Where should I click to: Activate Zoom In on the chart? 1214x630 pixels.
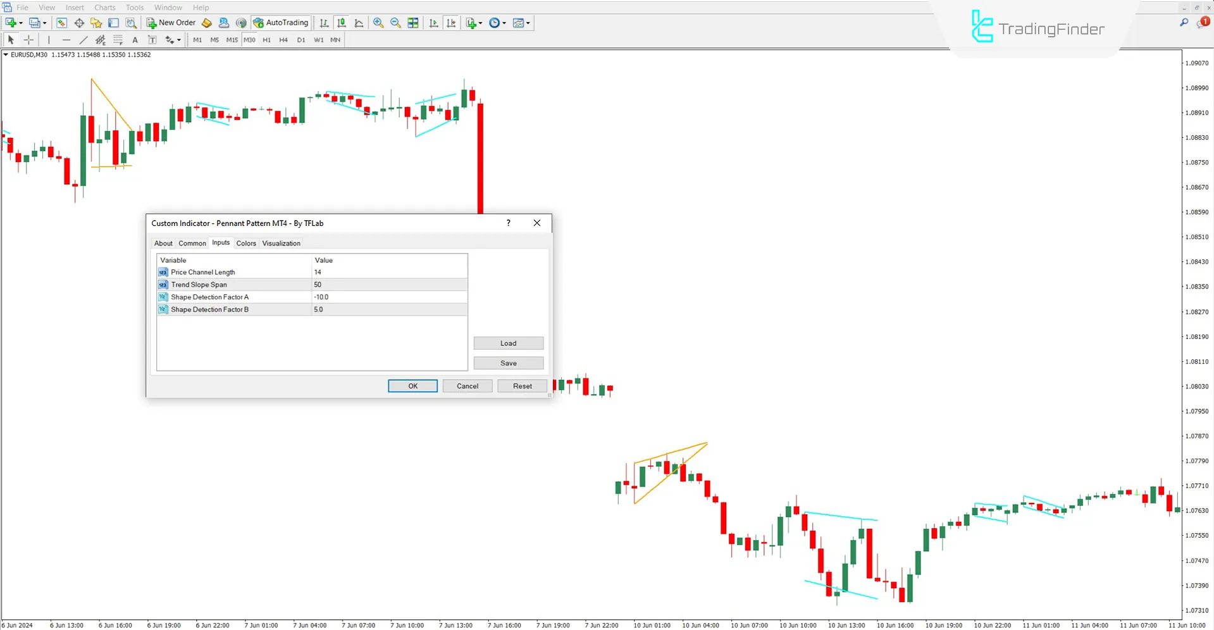point(378,23)
